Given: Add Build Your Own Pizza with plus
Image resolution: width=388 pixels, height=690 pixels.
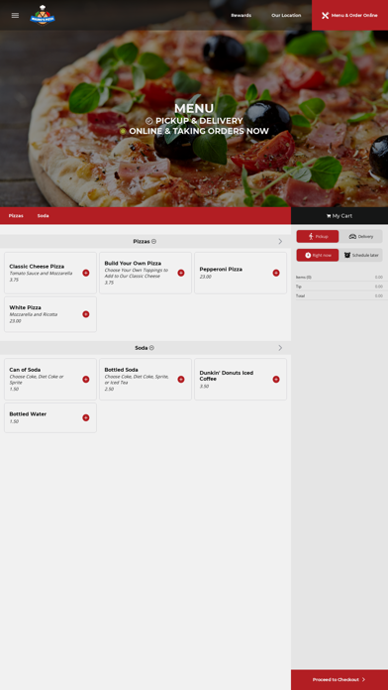Looking at the screenshot, I should coord(181,273).
